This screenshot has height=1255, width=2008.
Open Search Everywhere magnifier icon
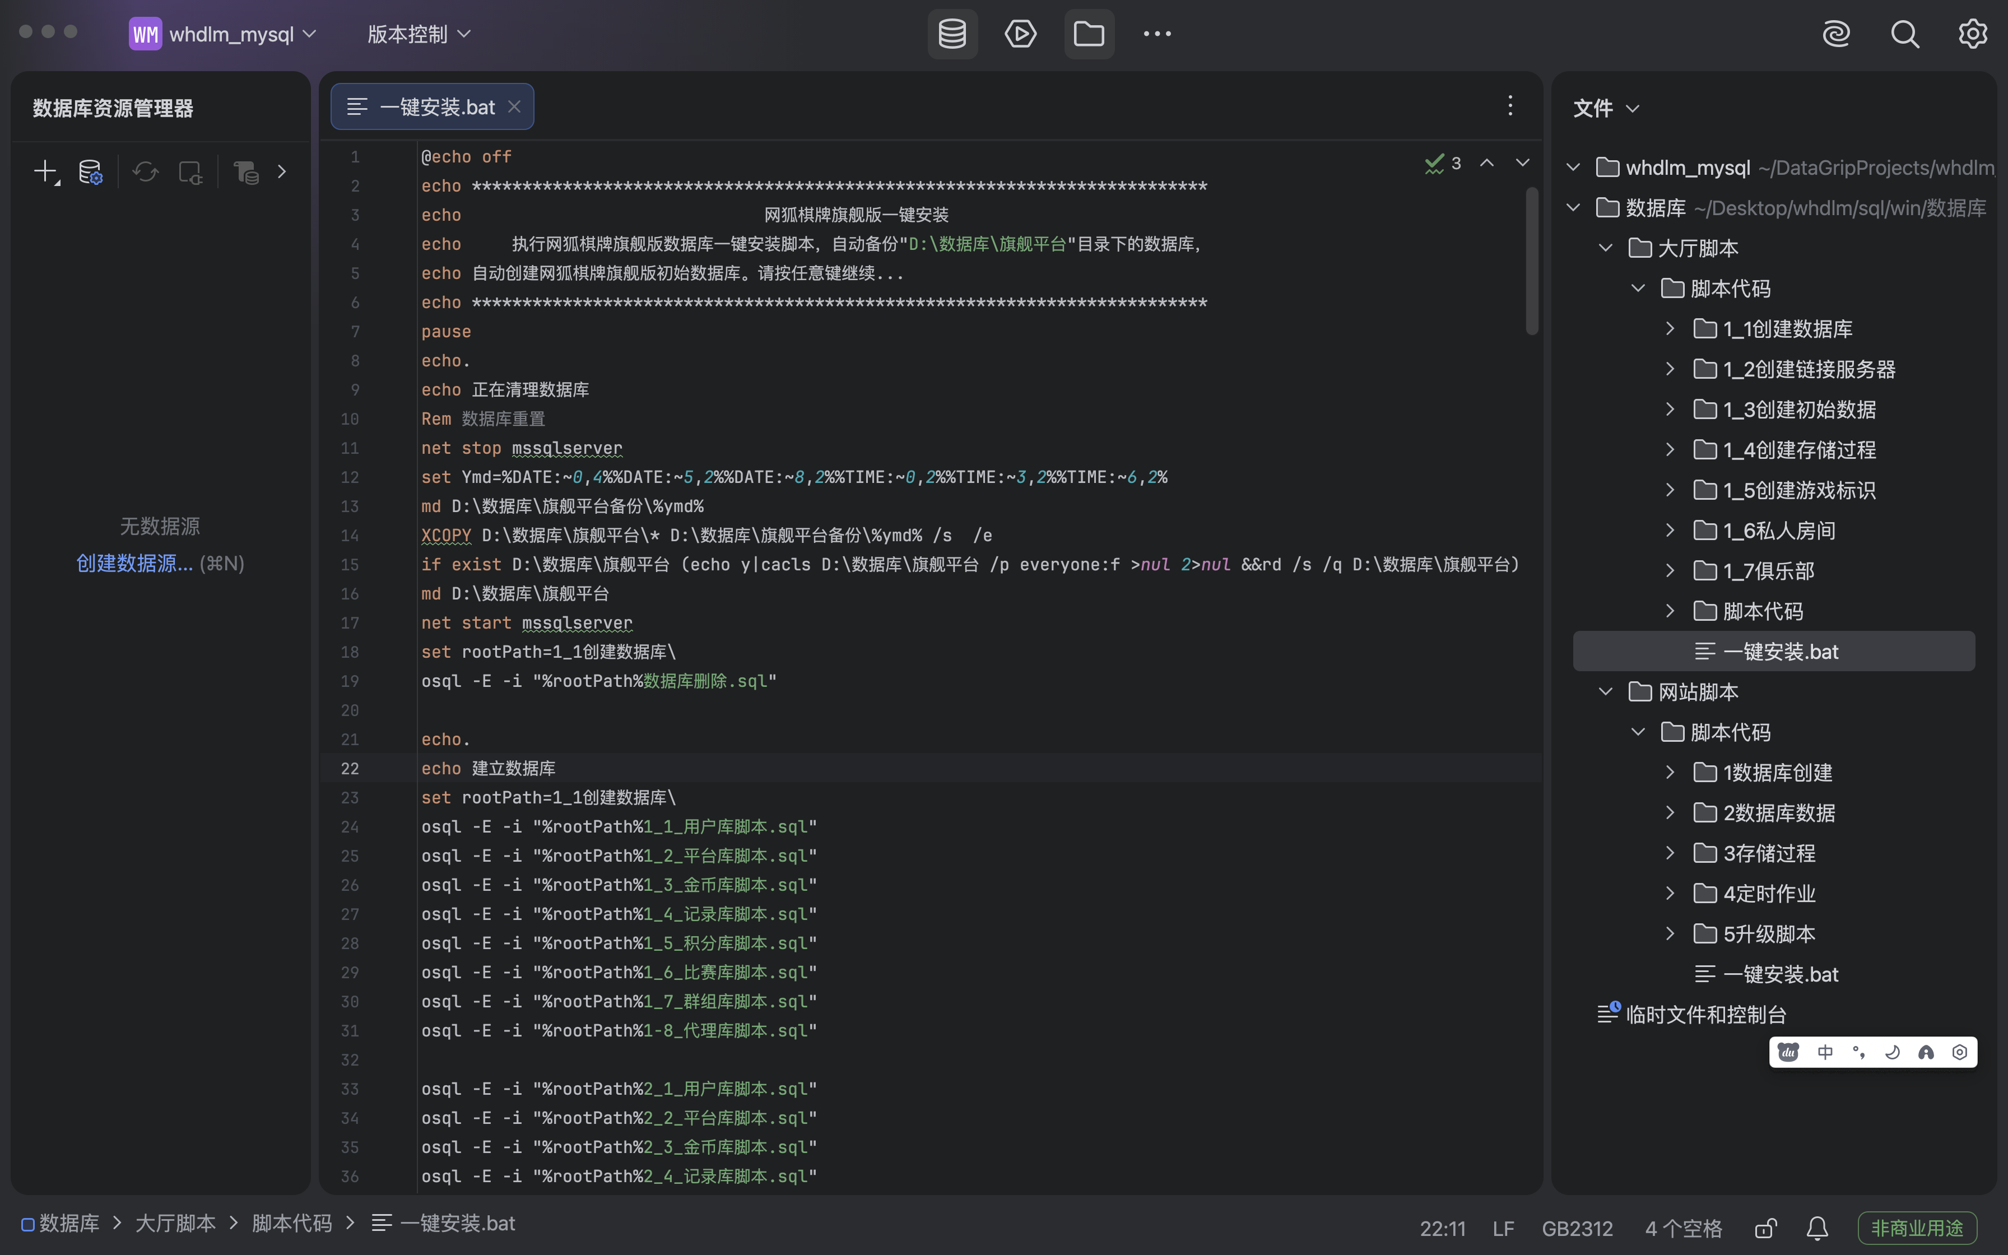[1904, 34]
